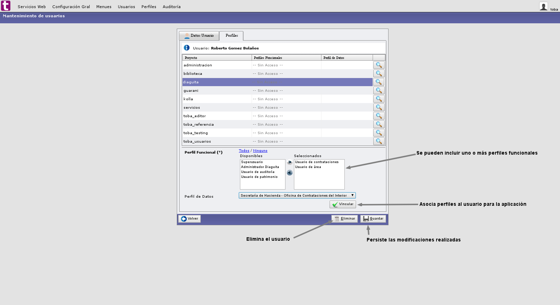Click the Todos link
The height and width of the screenshot is (305, 560).
[x=244, y=151]
